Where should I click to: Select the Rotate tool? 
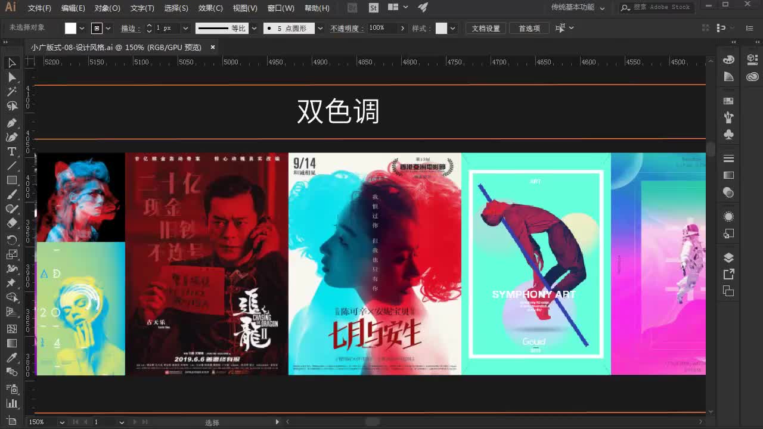click(12, 240)
